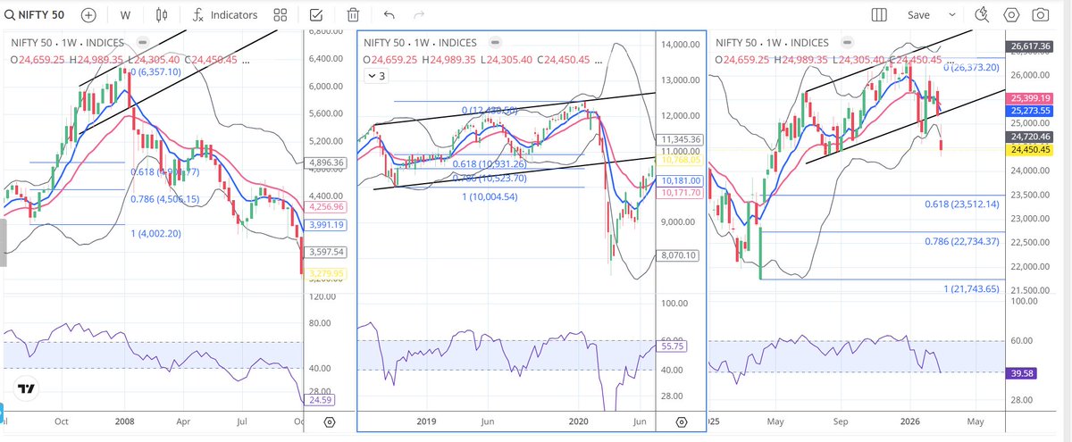Select middle pane NIFTY 50 1W INDICES title
Image resolution: width=1072 pixels, height=442 pixels.
(x=419, y=42)
